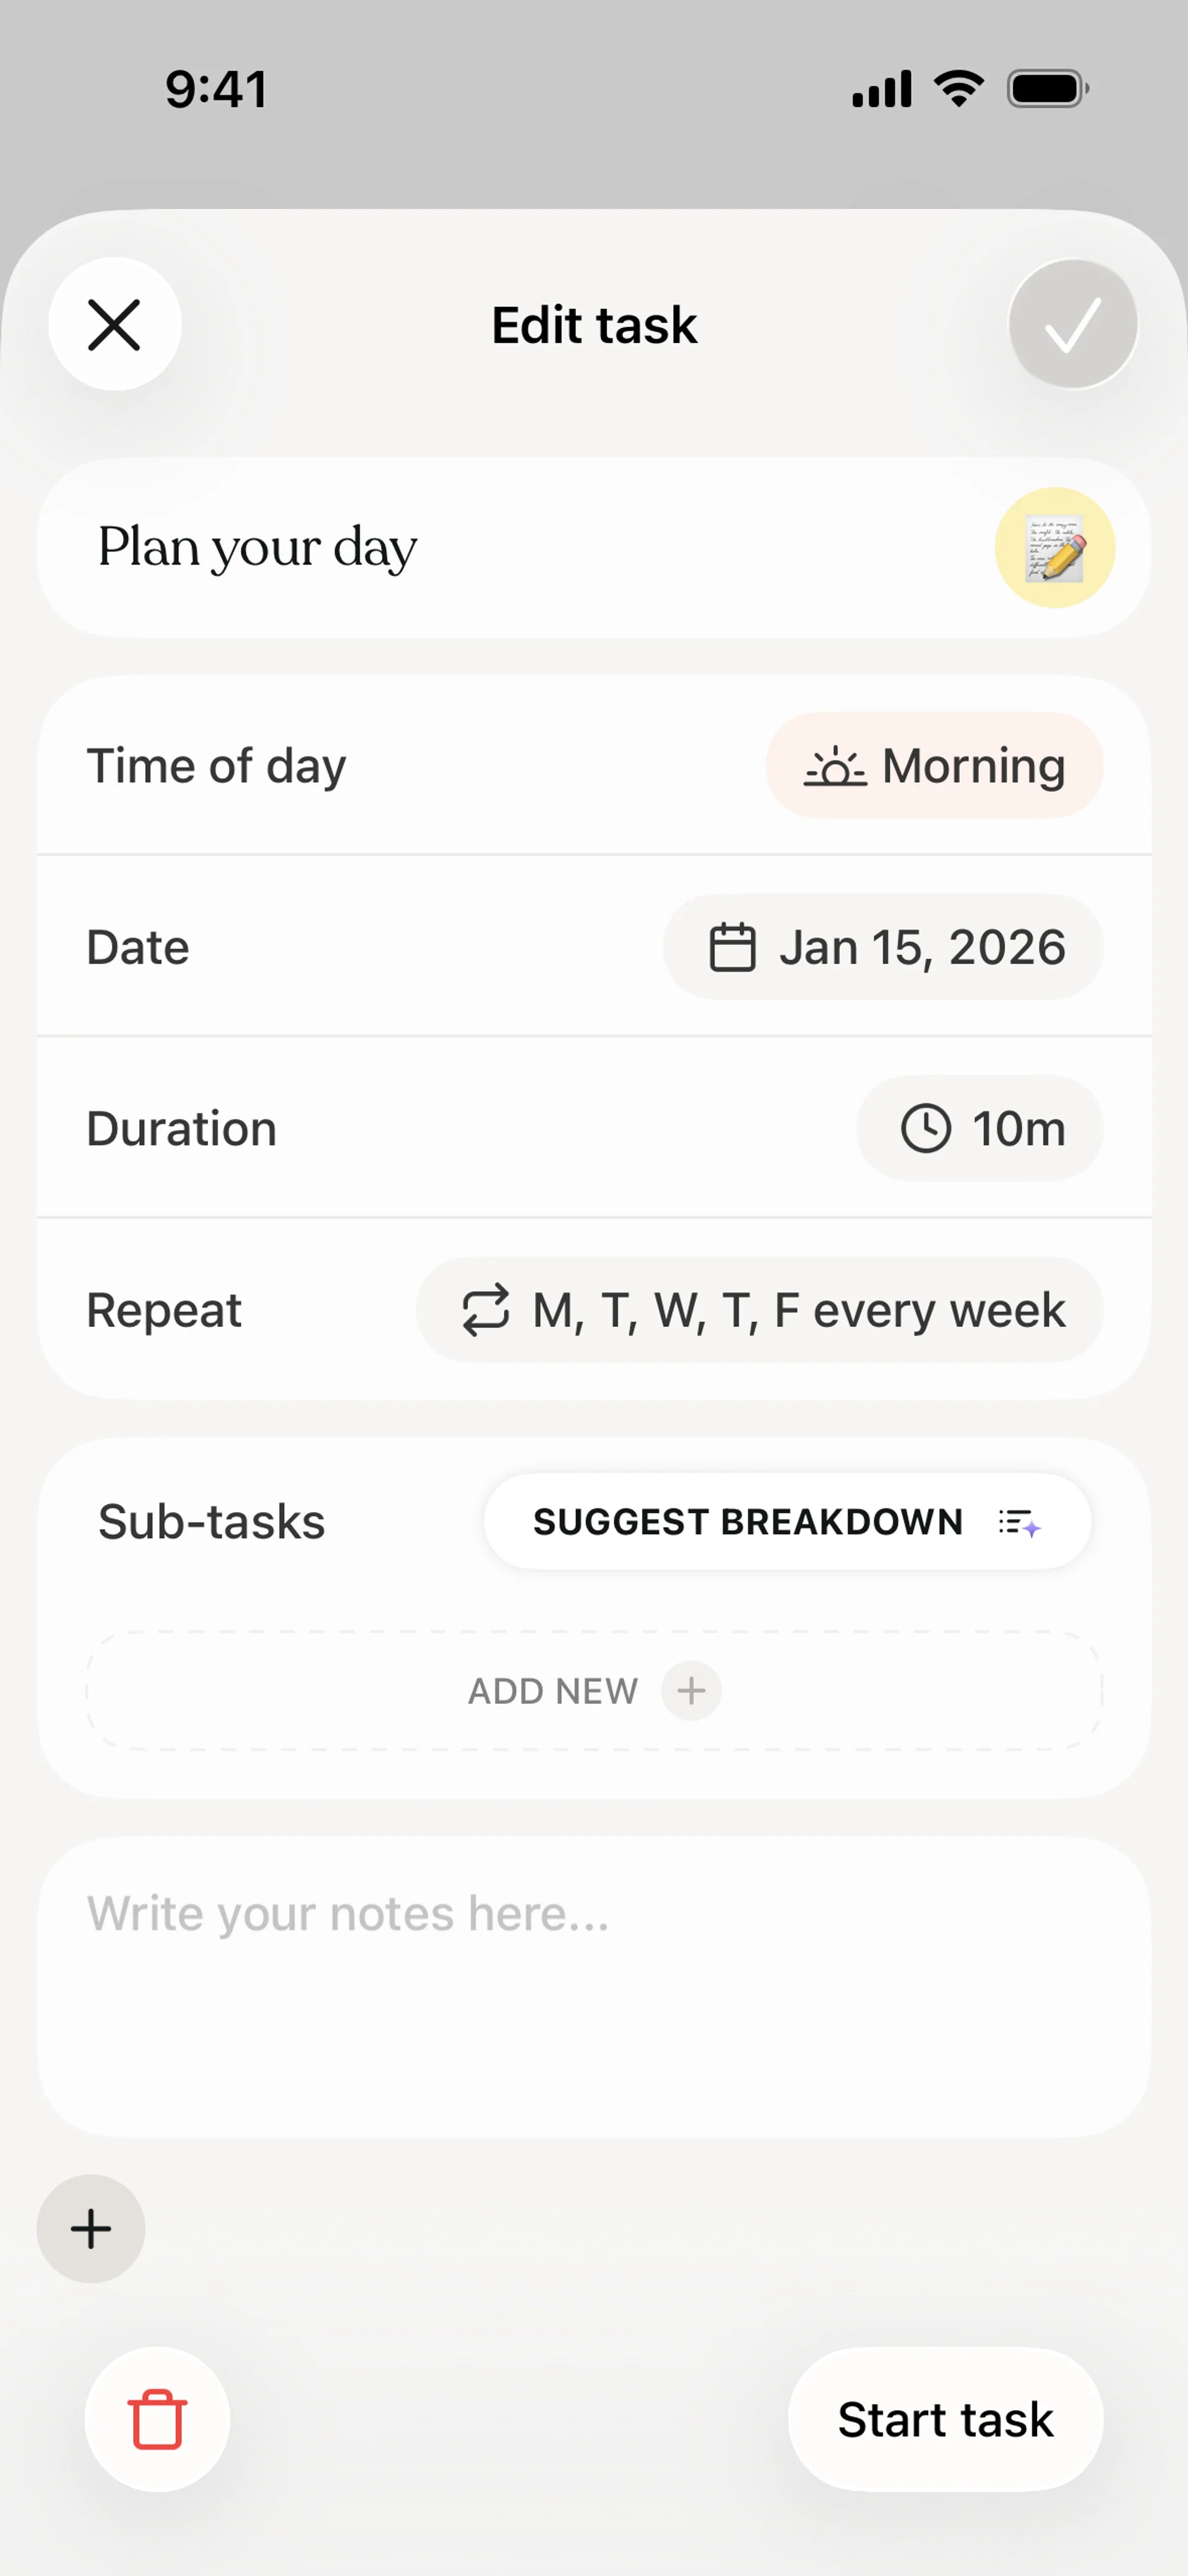The image size is (1188, 2576).
Task: Tap the plus icon beside ADD NEW
Action: [x=691, y=1691]
